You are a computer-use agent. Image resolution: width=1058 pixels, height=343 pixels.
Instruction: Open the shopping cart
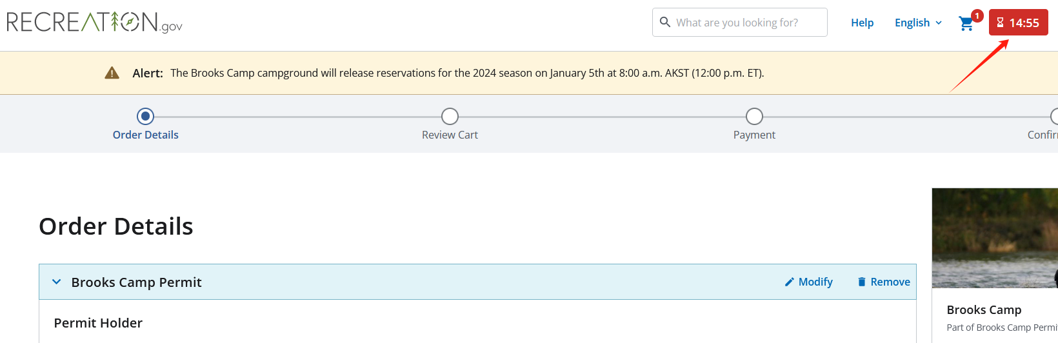(966, 24)
